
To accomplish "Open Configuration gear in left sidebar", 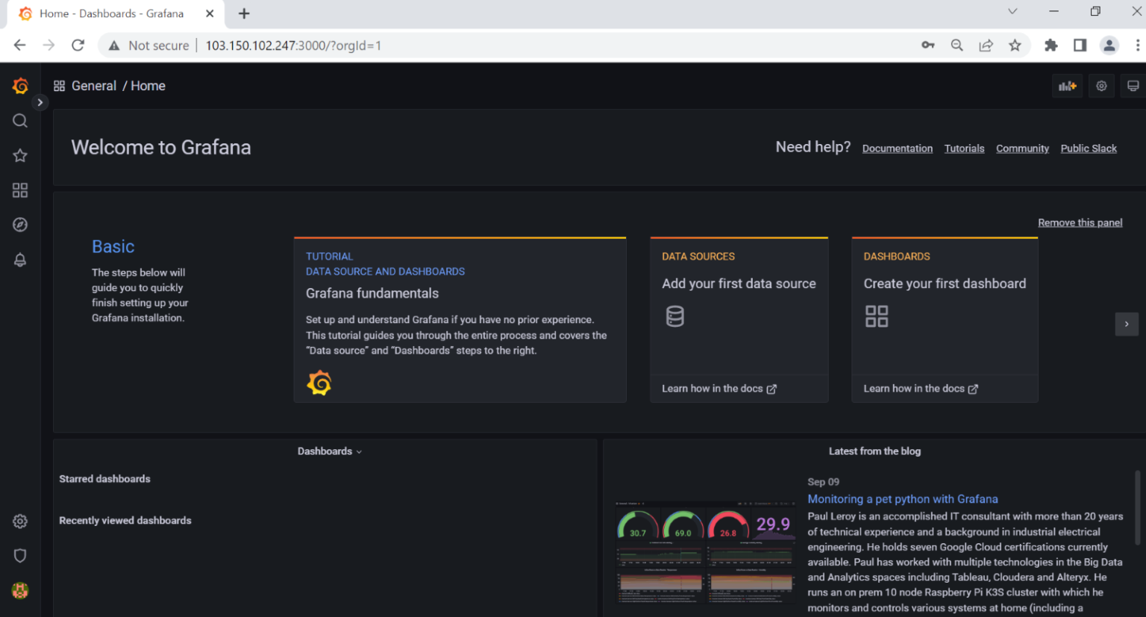I will (20, 522).
